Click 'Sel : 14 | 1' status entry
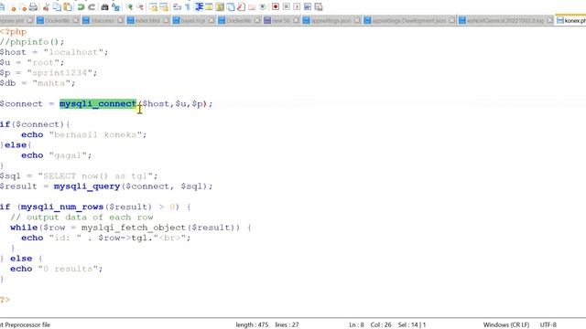This screenshot has width=586, height=329. pyautogui.click(x=412, y=325)
